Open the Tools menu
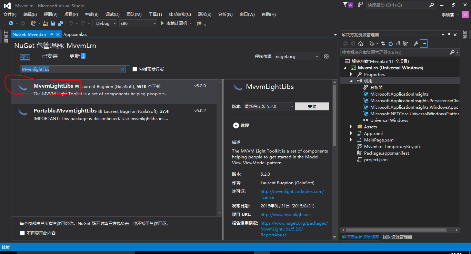Image resolution: width=471 pixels, height=254 pixels. [x=155, y=14]
